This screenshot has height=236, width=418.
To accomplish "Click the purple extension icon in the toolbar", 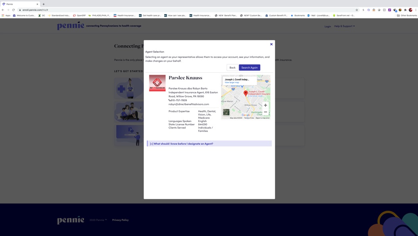I will click(389, 10).
